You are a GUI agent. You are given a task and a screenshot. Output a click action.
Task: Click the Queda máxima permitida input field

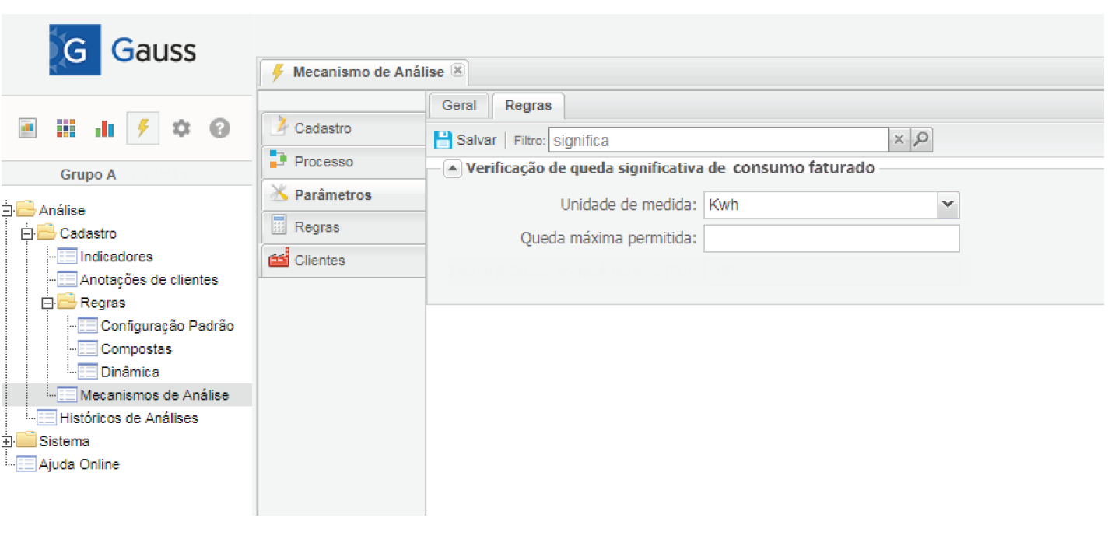click(831, 239)
